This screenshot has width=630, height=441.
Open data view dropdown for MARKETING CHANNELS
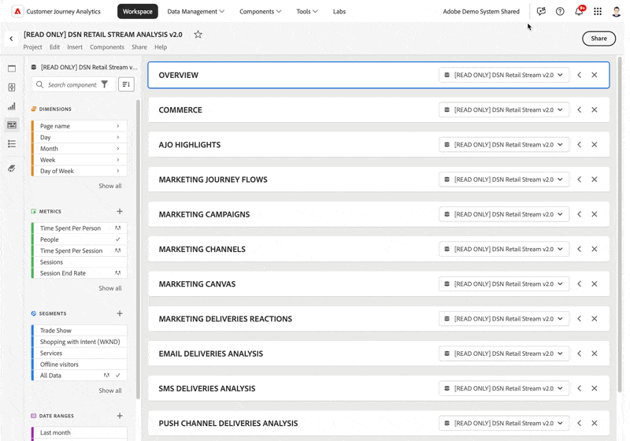pos(504,249)
